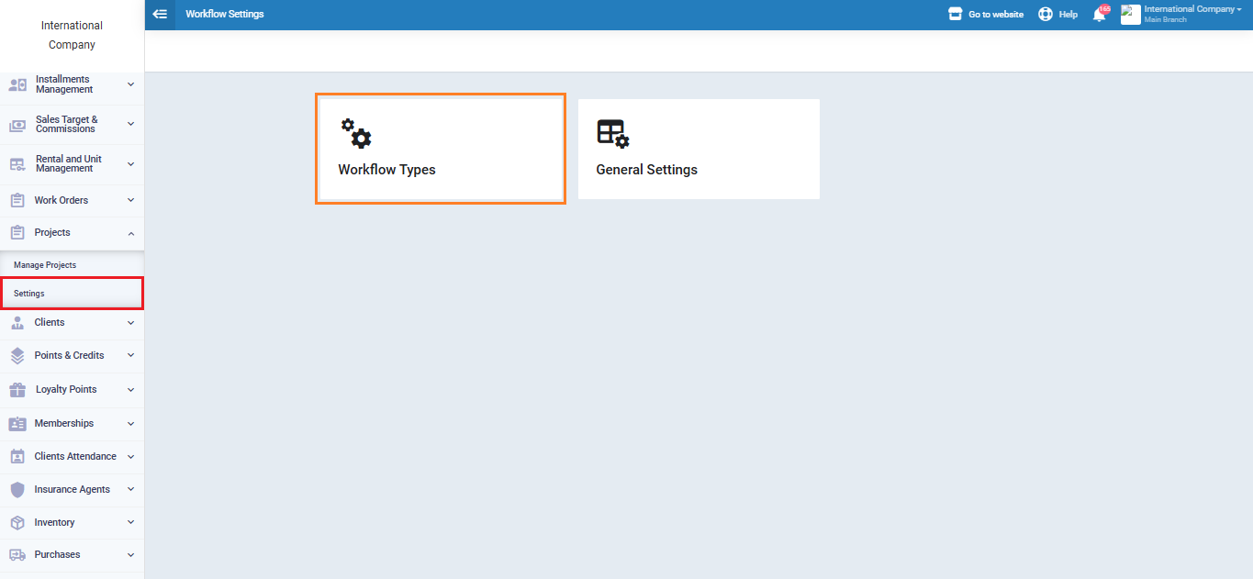The image size is (1253, 579).
Task: Collapse the Projects menu chevron
Action: [x=130, y=233]
